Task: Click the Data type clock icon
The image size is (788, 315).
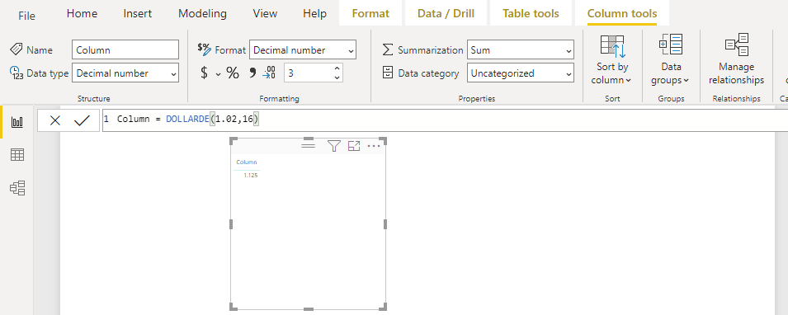Action: (16, 73)
